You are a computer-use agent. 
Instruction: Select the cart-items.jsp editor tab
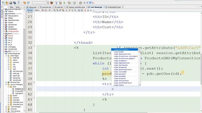[x=96, y=7]
